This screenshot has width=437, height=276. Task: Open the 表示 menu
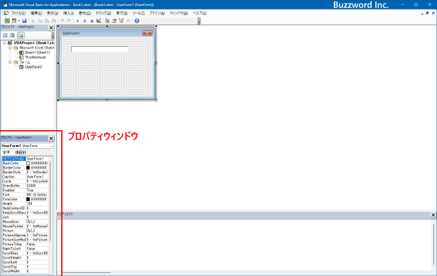click(52, 13)
